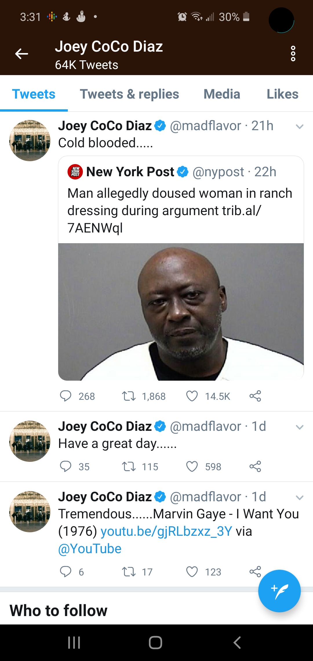Share the "Have a great day" tweet

pos(255,466)
